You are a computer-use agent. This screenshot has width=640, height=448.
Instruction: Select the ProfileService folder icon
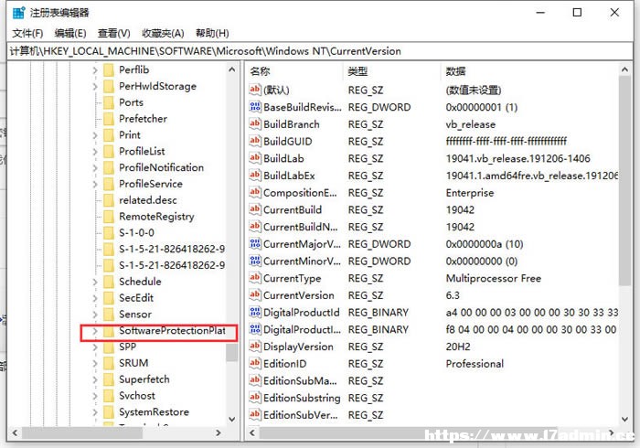[109, 185]
